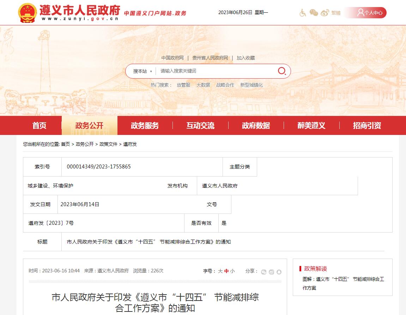Share the article via the WeChat share icon
The width and height of the screenshot is (406, 315).
pyautogui.click(x=264, y=272)
